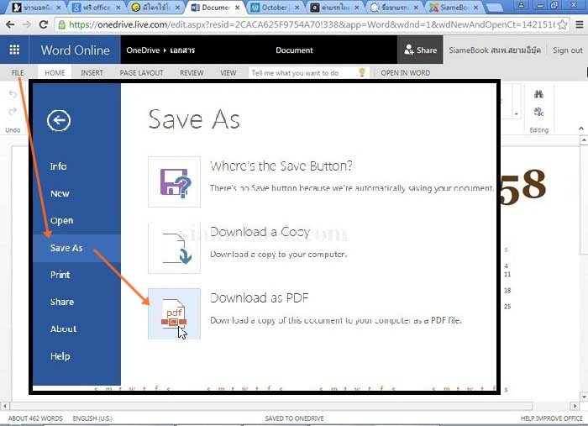The image size is (588, 426).
Task: Close the active Document browser tab
Action: pos(237,8)
